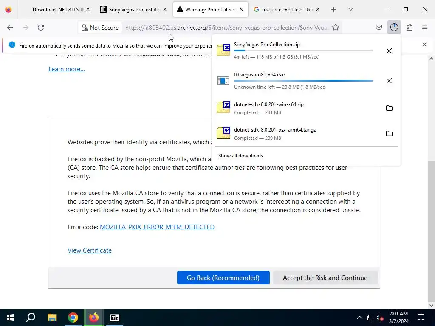Click the dotnet-sdk-8.0.201-win-x64.zip file name

pos(269,104)
